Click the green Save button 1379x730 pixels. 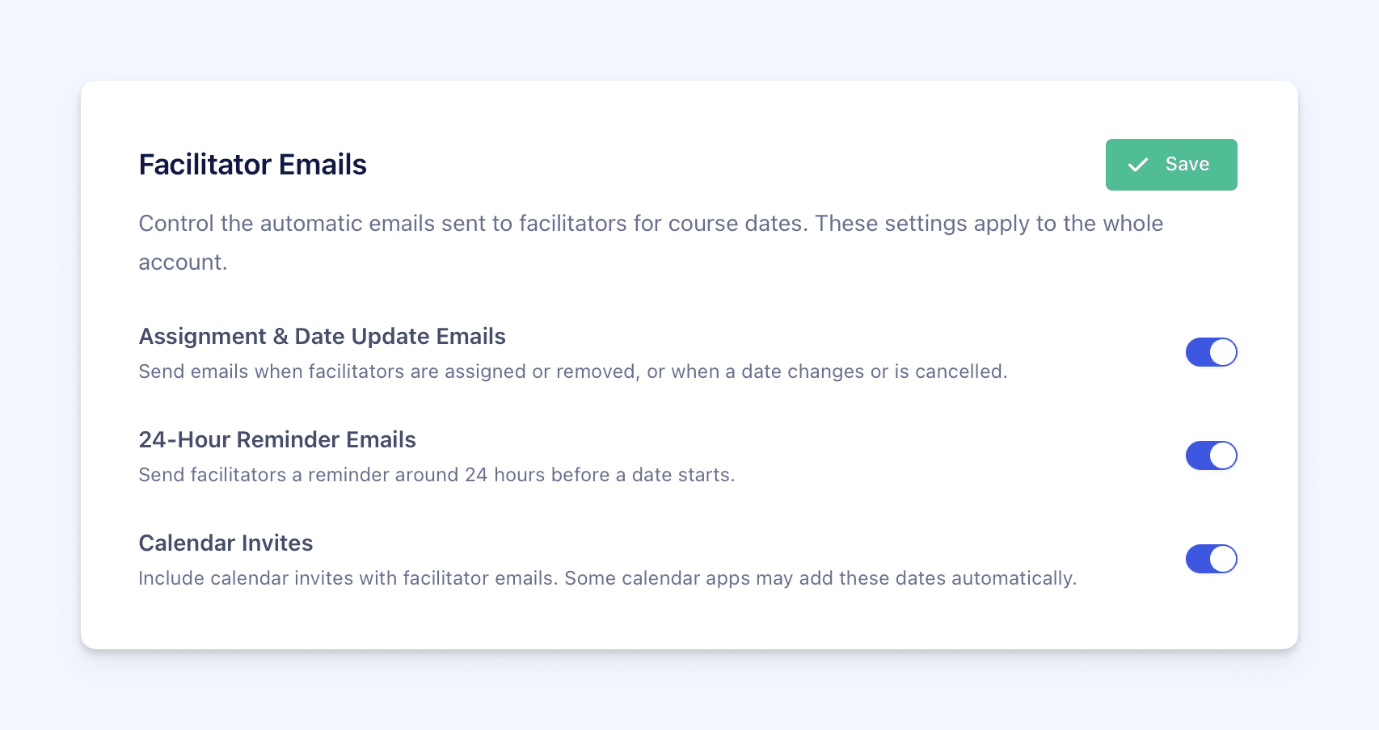[x=1171, y=165]
